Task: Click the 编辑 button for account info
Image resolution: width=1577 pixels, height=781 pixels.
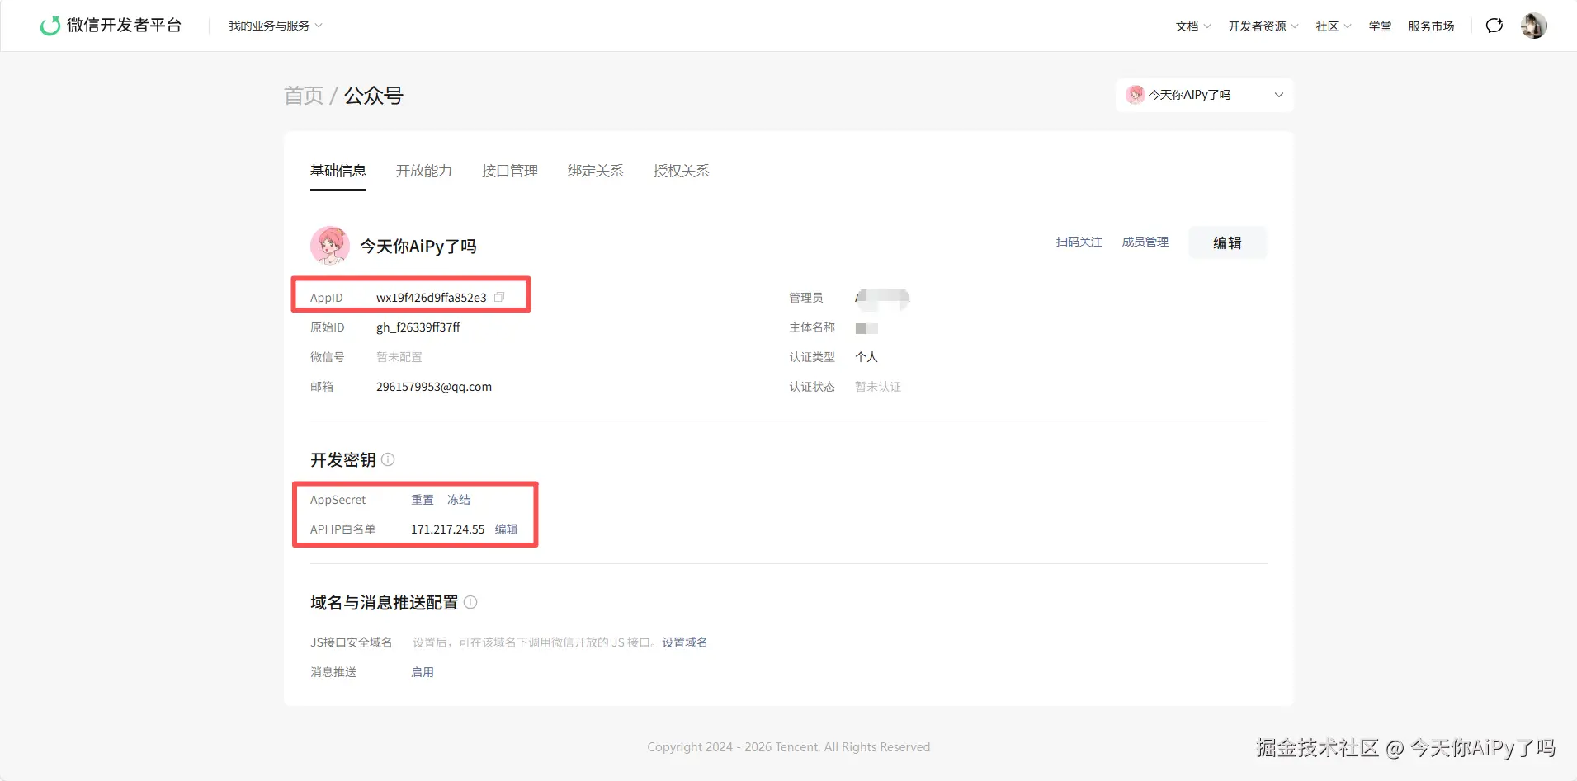Action: pyautogui.click(x=1228, y=242)
